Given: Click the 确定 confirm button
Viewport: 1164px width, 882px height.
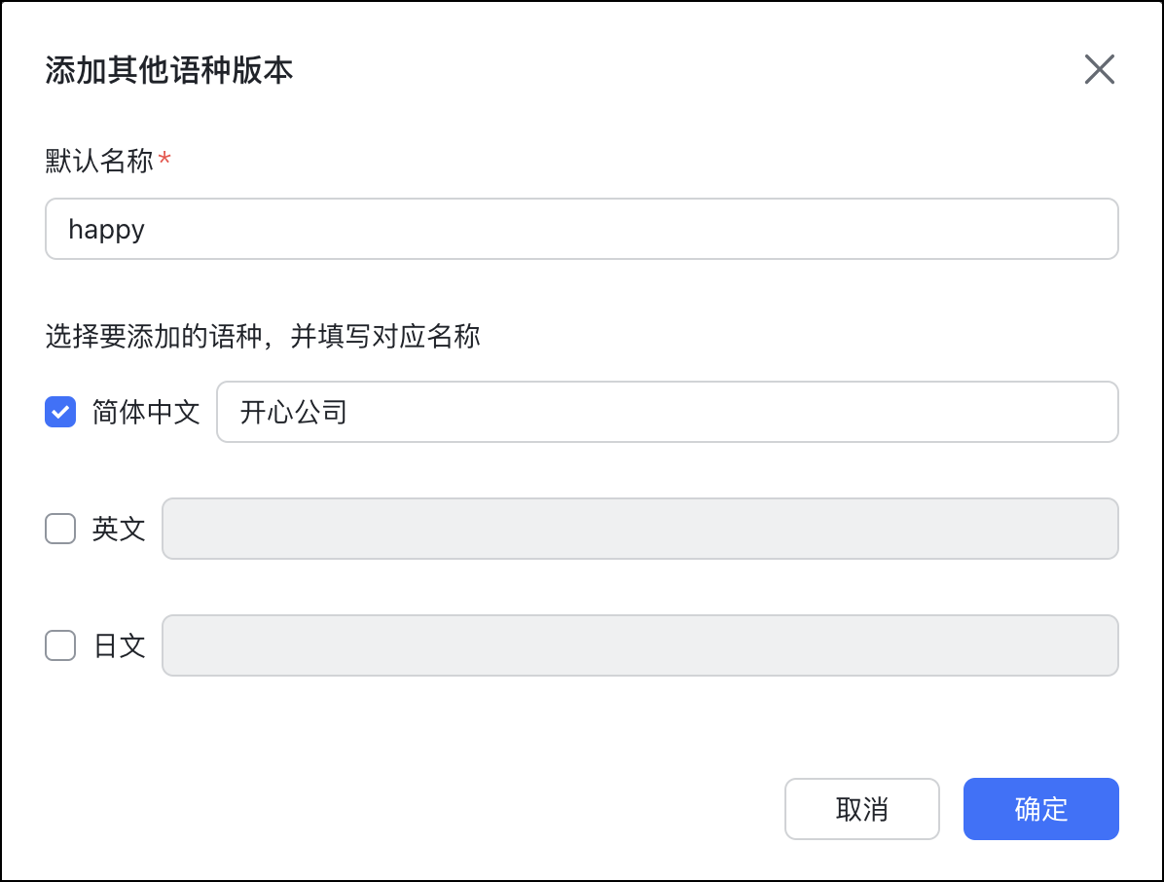Looking at the screenshot, I should 1040,809.
